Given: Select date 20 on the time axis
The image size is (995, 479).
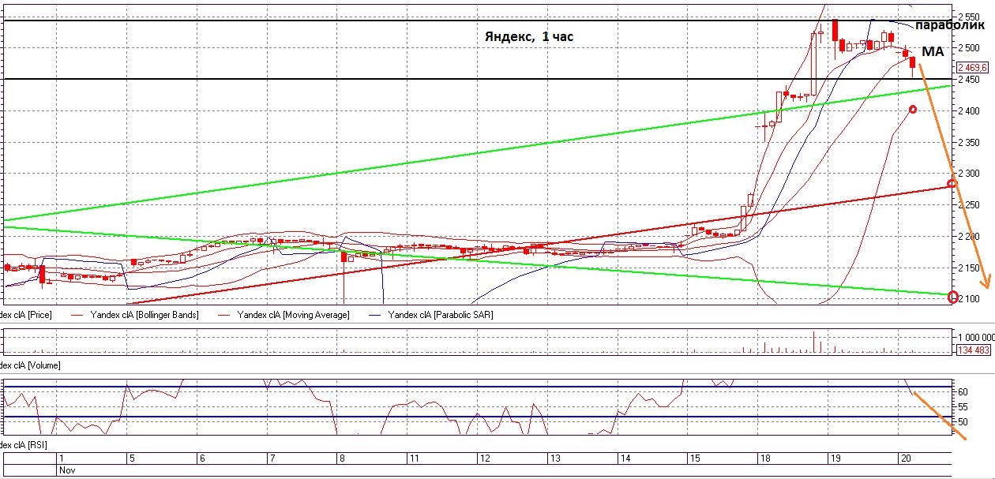Looking at the screenshot, I should (x=904, y=458).
